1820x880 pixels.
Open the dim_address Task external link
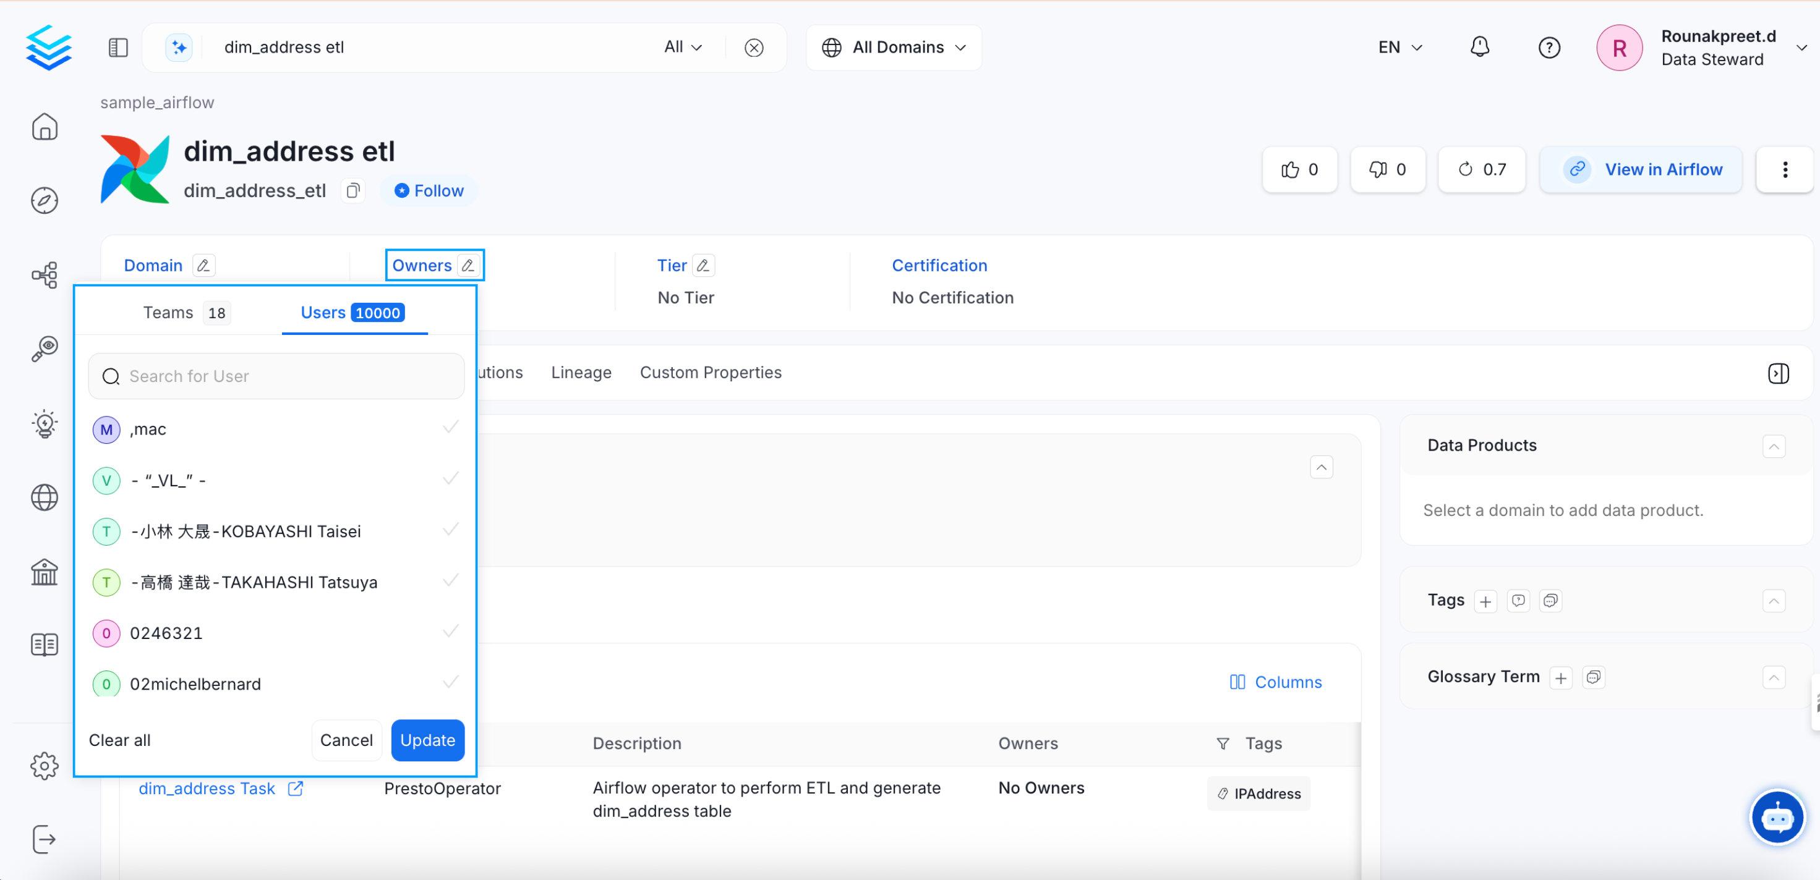tap(296, 788)
